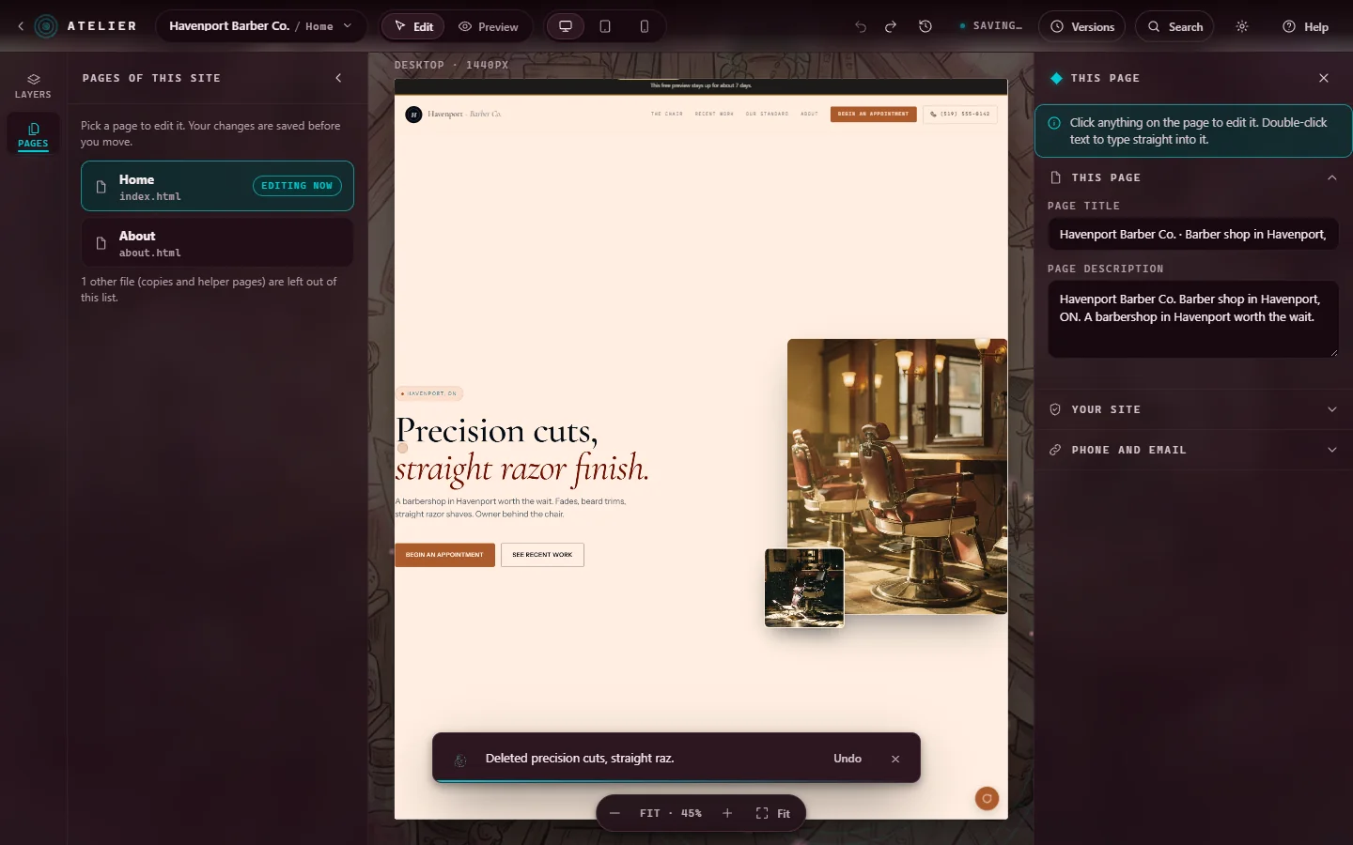
Task: Edit the Page Title field
Action: tap(1193, 234)
